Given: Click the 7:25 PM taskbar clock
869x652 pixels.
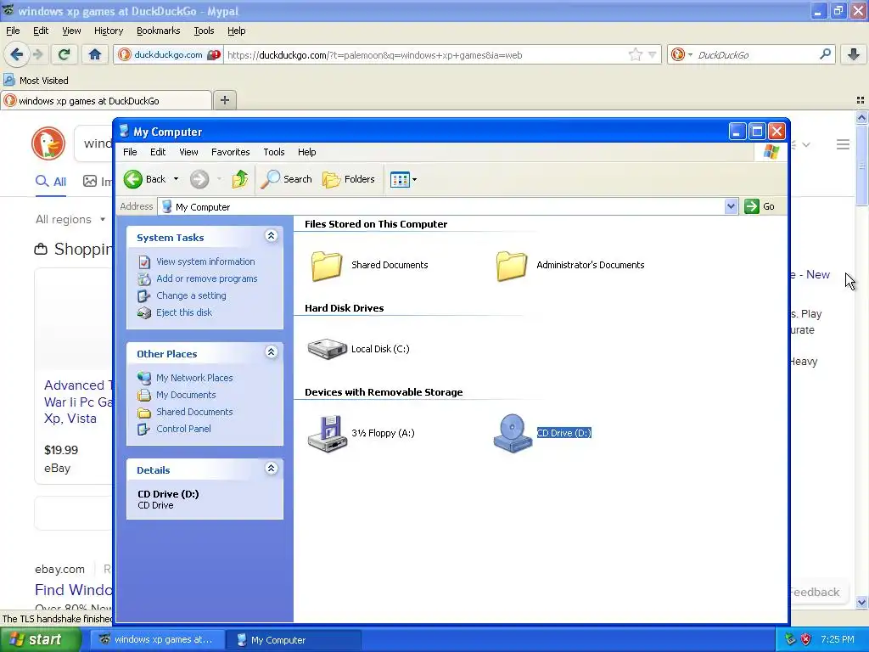Looking at the screenshot, I should (838, 639).
